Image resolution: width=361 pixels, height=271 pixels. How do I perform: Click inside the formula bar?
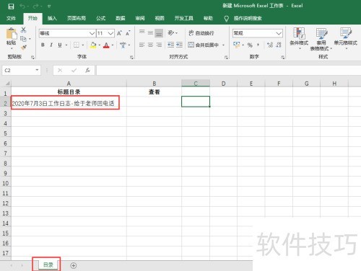tap(228, 71)
